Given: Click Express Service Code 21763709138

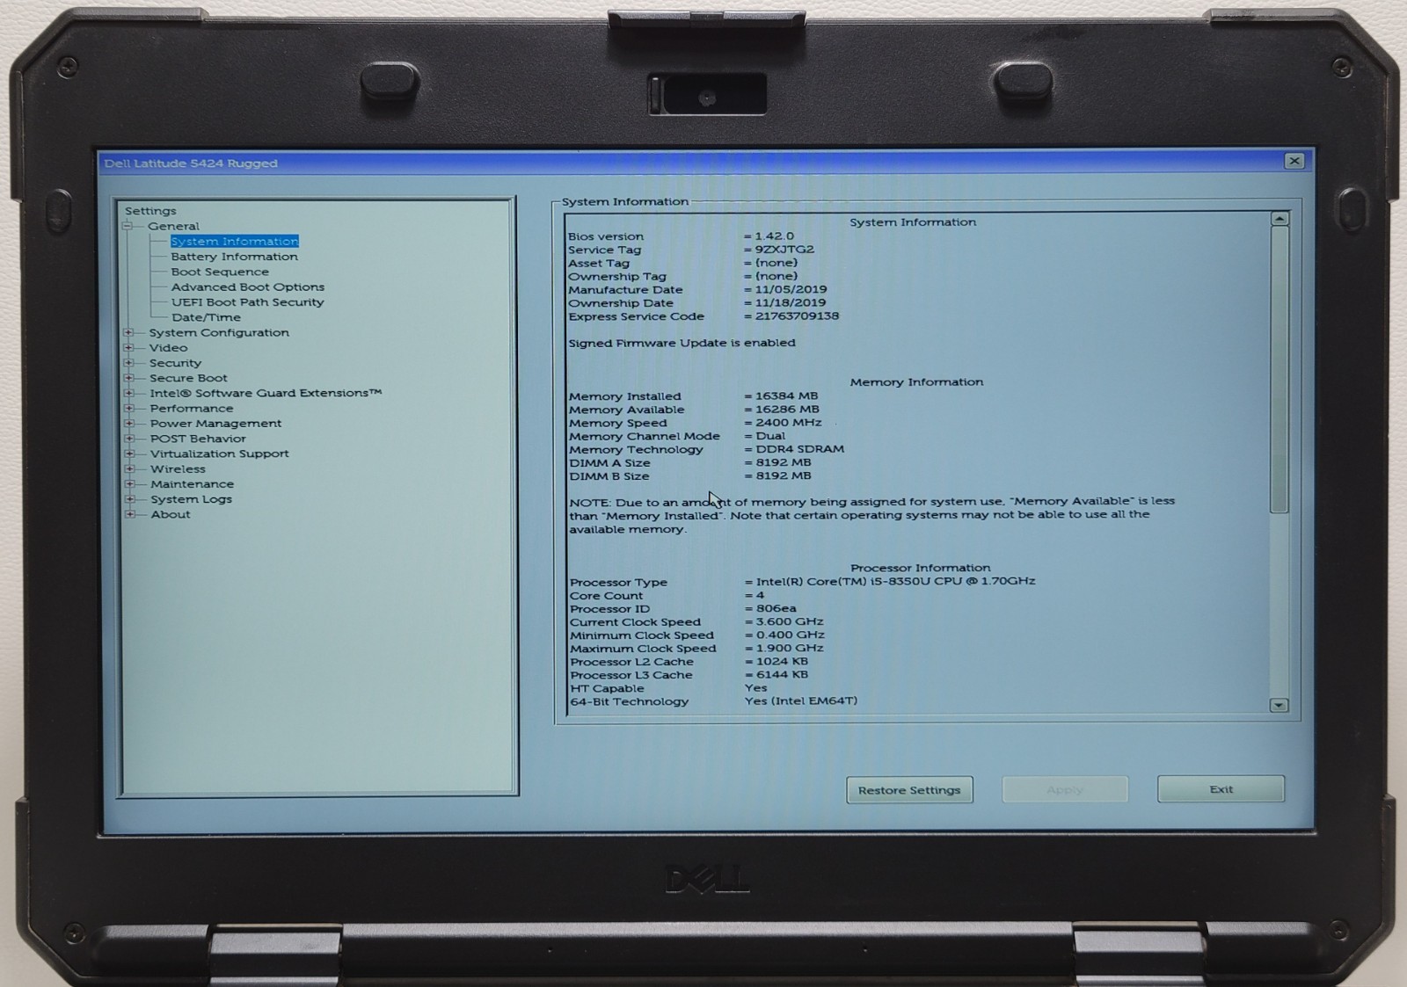Looking at the screenshot, I should coord(797,316).
